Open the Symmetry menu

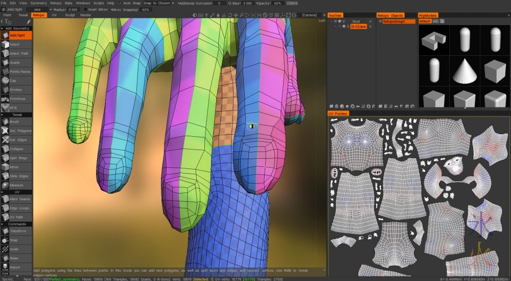click(x=38, y=3)
